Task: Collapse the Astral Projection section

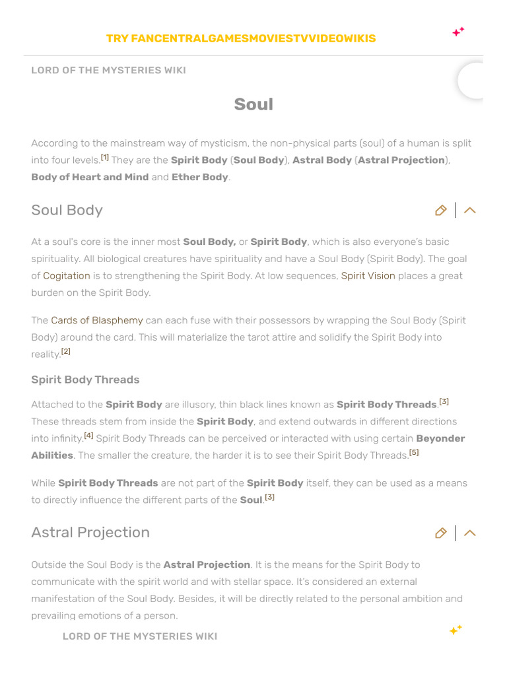Action: (470, 533)
